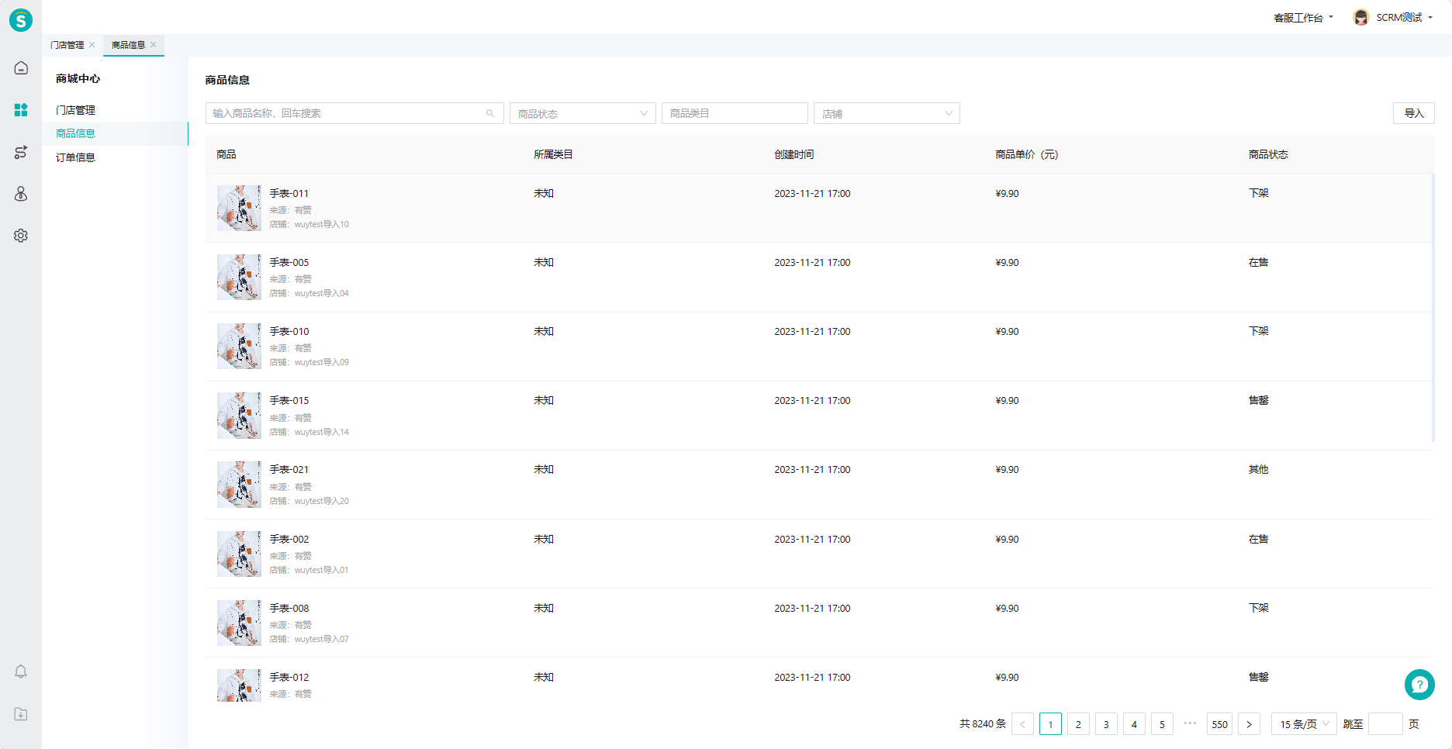The image size is (1452, 749).
Task: Open the route/flow icon in the sidebar
Action: pyautogui.click(x=21, y=152)
